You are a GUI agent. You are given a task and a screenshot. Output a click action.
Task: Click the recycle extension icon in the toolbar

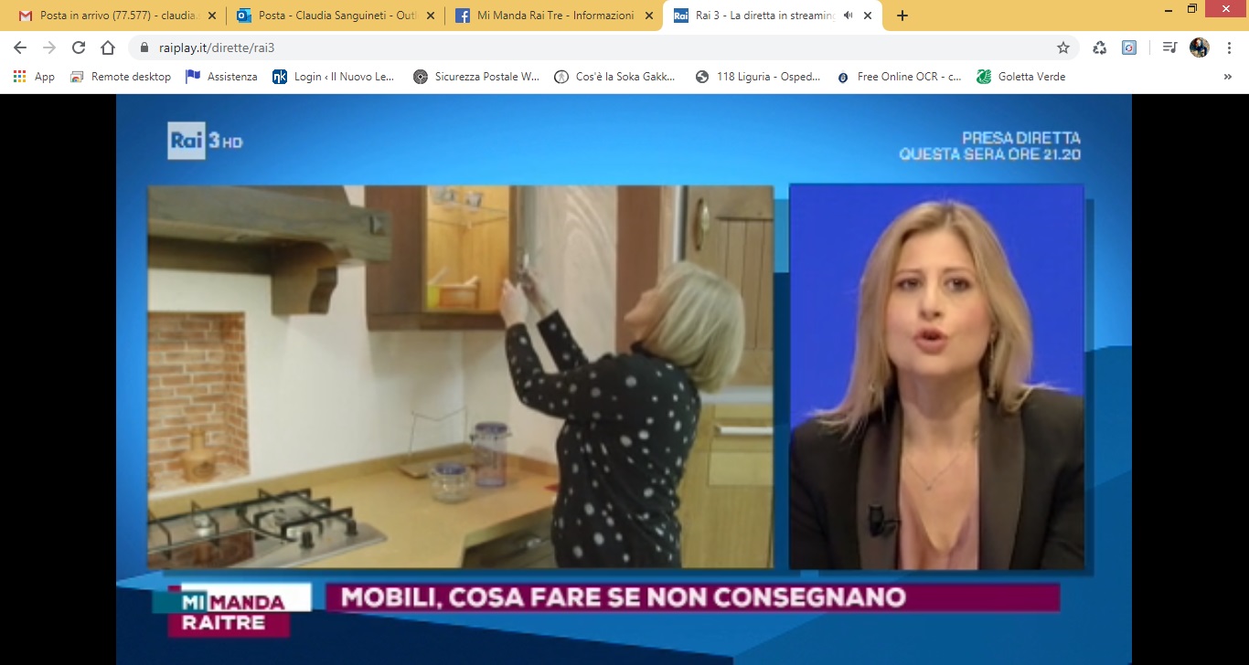pyautogui.click(x=1100, y=47)
